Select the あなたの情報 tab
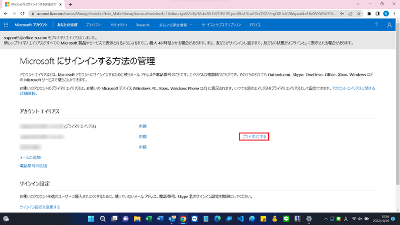Screen dimensions: 400x225 click(x=67, y=25)
